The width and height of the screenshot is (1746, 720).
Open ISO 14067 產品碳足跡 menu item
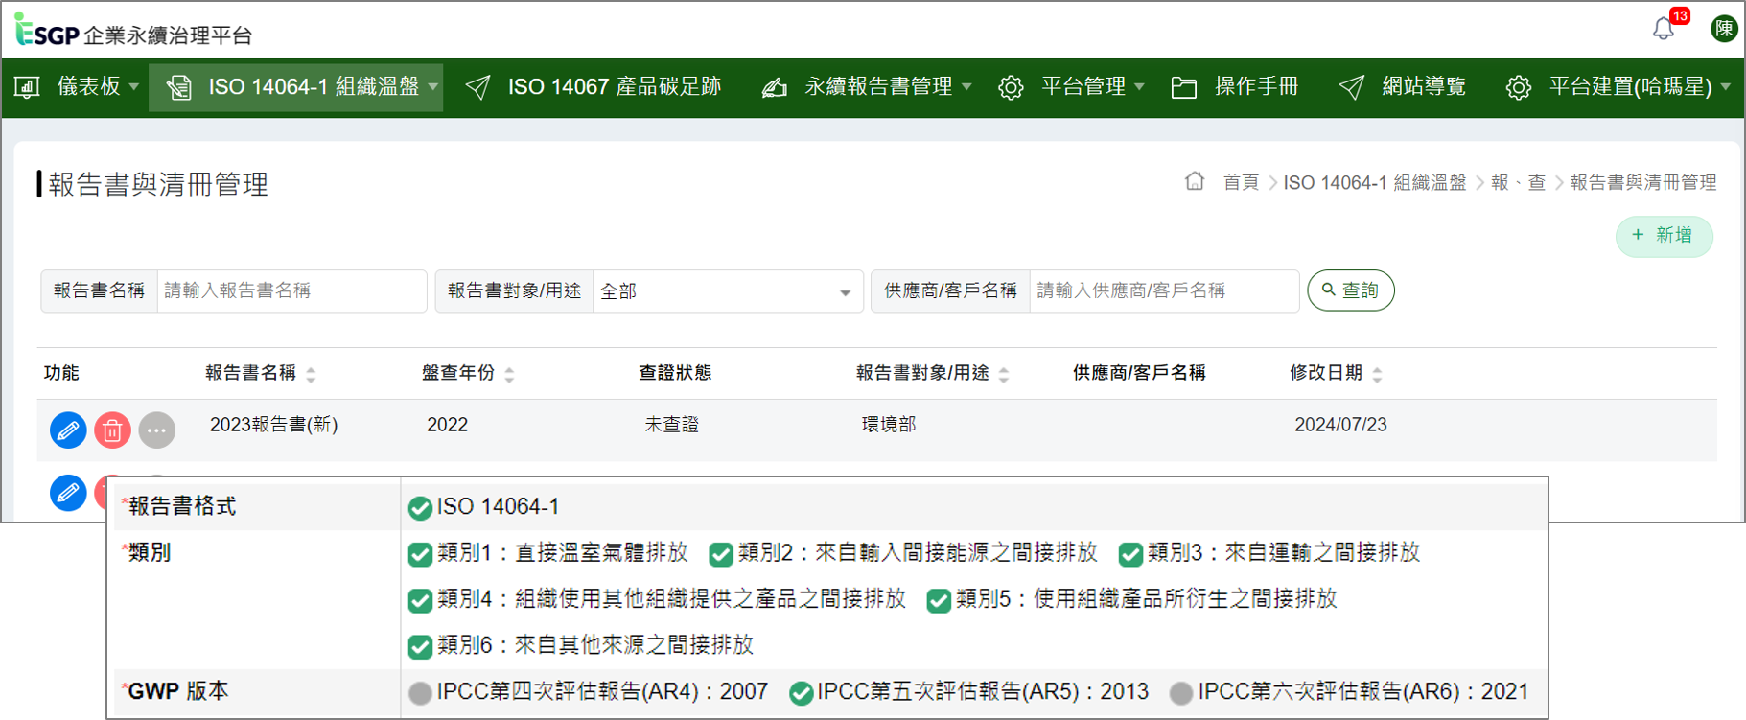(615, 86)
